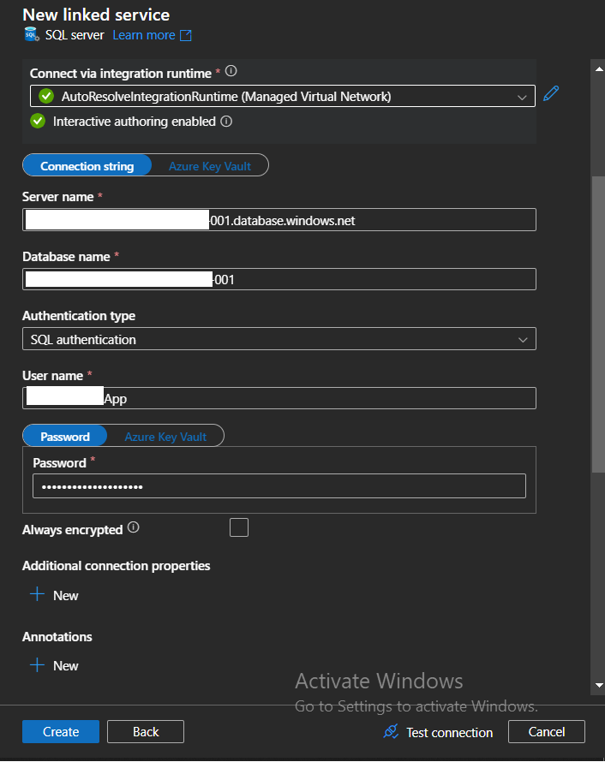Switch to Azure Key Vault for the password
This screenshot has height=762, width=605.
pos(165,436)
